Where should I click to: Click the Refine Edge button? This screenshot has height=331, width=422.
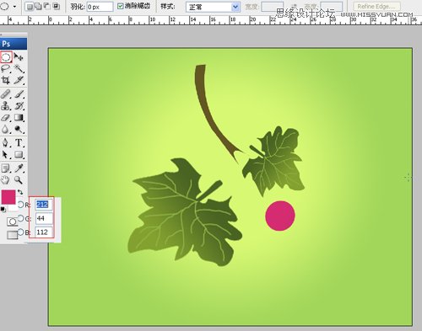click(377, 7)
